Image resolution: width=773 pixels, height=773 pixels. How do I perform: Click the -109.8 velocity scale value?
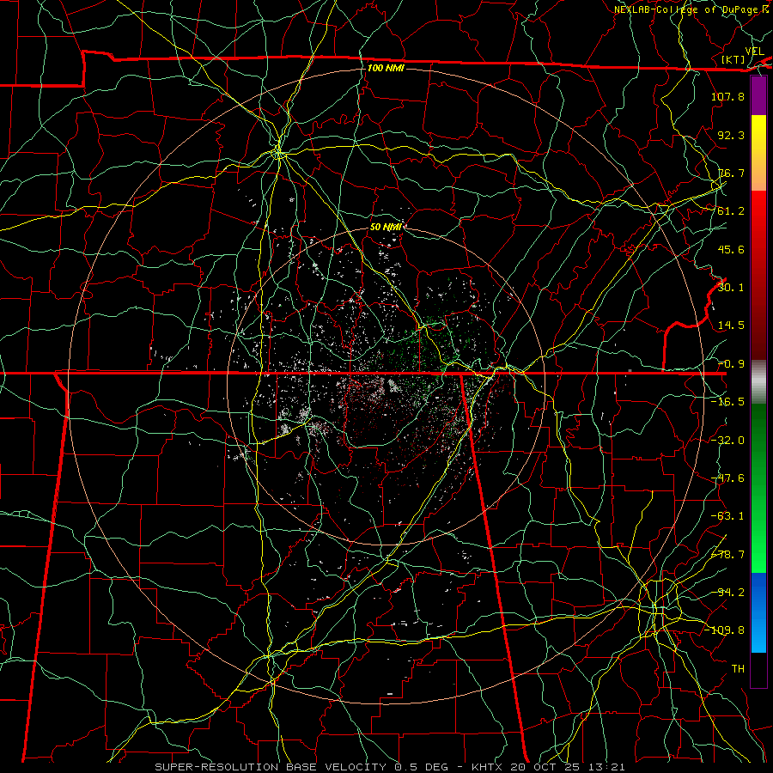pos(724,630)
